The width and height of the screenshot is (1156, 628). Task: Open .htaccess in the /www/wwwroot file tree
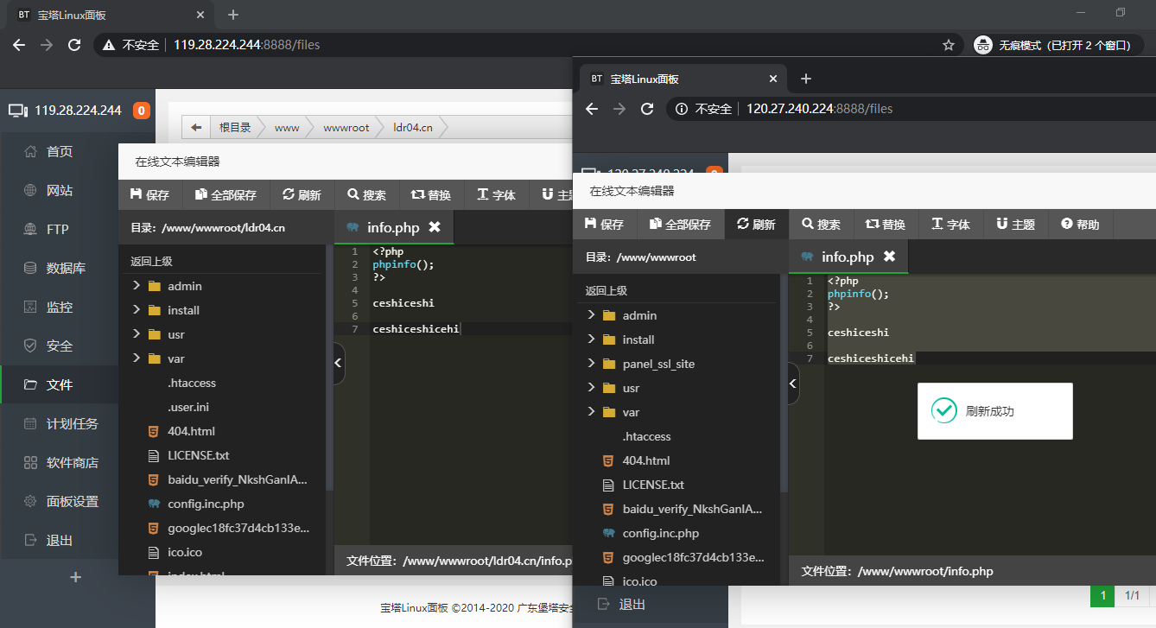click(x=646, y=436)
